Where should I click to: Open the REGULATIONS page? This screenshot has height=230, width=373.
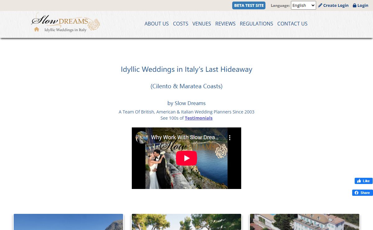[256, 24]
